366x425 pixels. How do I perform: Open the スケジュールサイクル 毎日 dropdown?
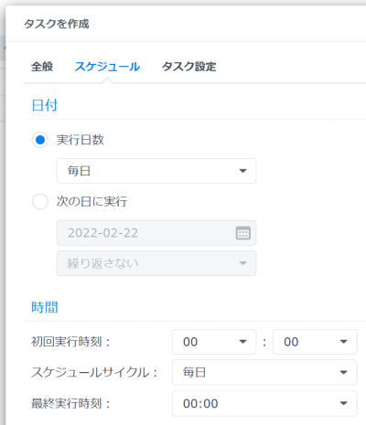point(264,372)
